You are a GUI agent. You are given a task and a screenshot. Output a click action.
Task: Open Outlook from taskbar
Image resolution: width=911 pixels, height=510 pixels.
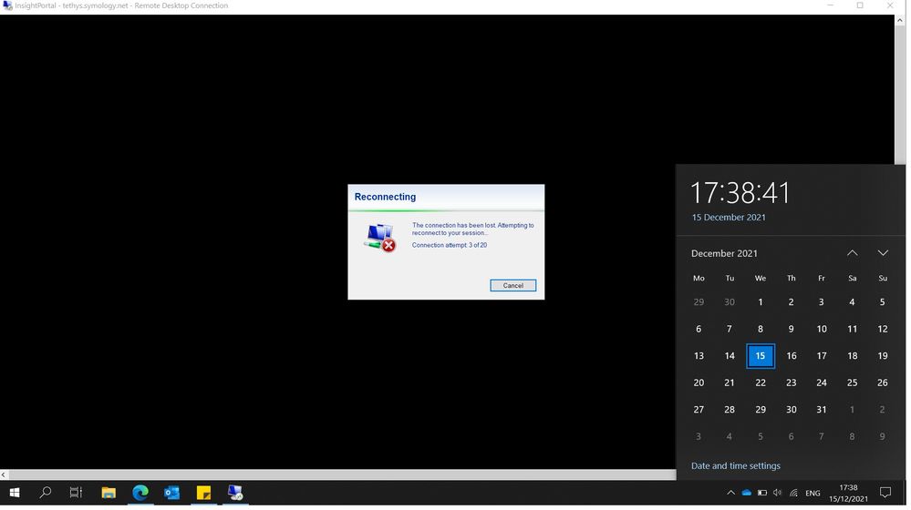tap(172, 493)
